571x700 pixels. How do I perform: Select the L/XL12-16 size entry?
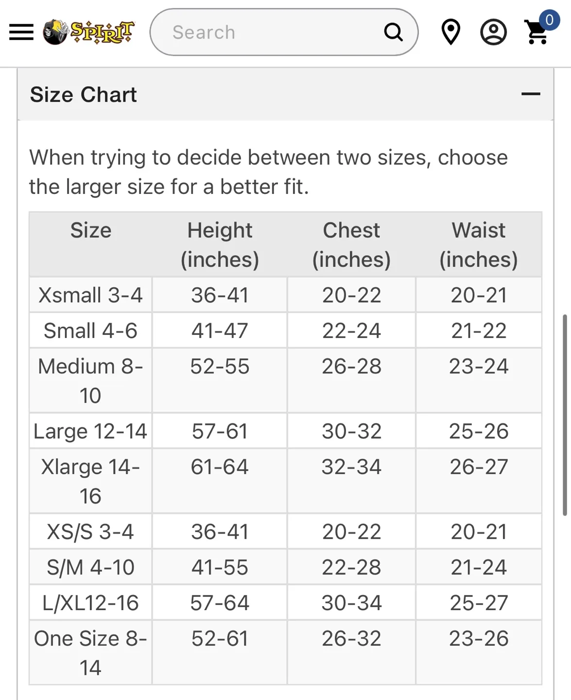tap(90, 602)
